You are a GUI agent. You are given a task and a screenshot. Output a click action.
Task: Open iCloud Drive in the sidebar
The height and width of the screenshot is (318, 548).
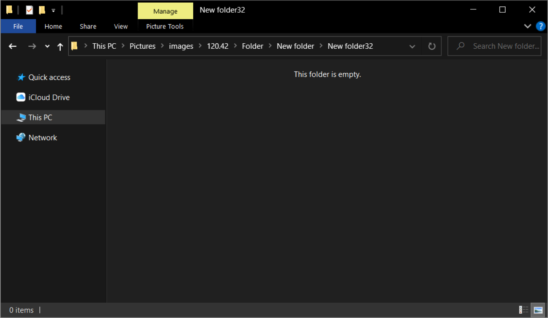click(48, 97)
